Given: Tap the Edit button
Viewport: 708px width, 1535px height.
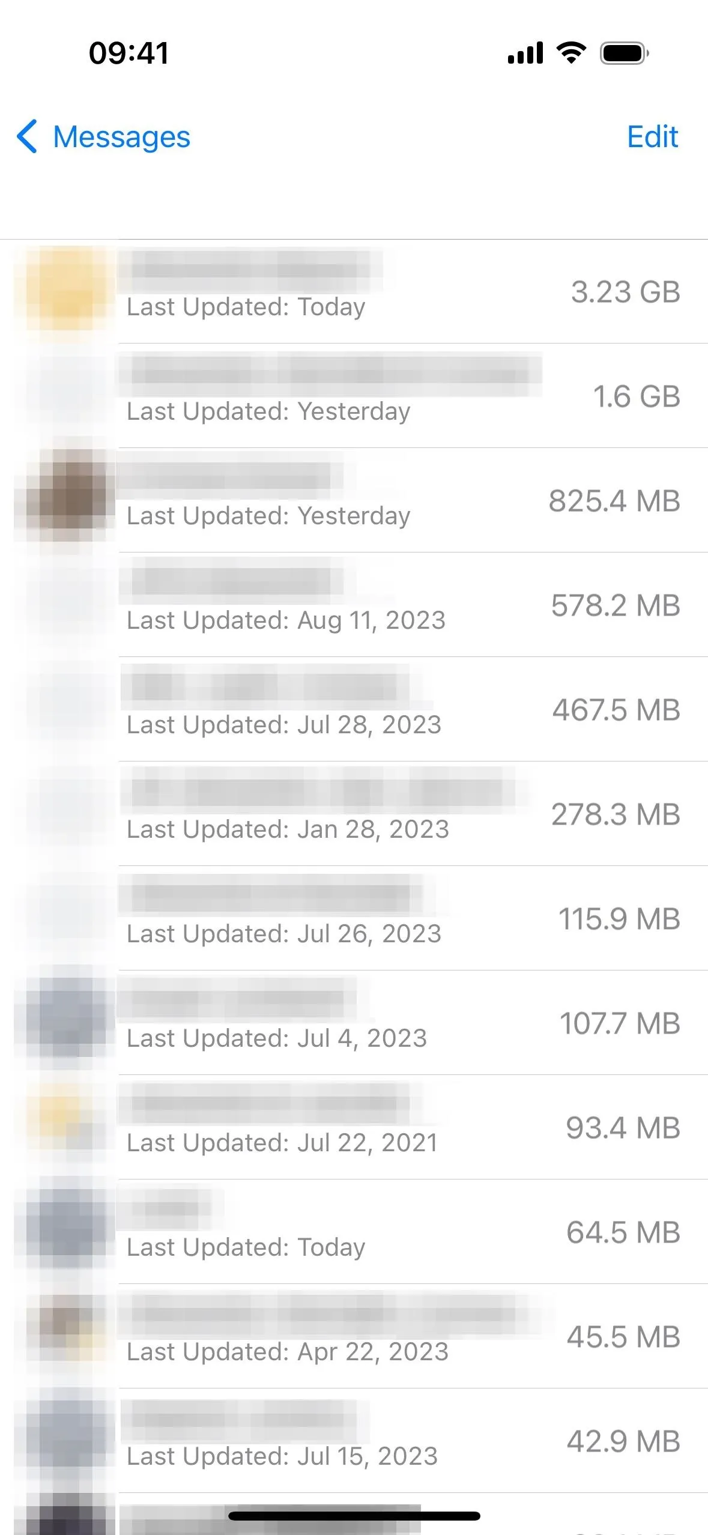Looking at the screenshot, I should [x=652, y=136].
